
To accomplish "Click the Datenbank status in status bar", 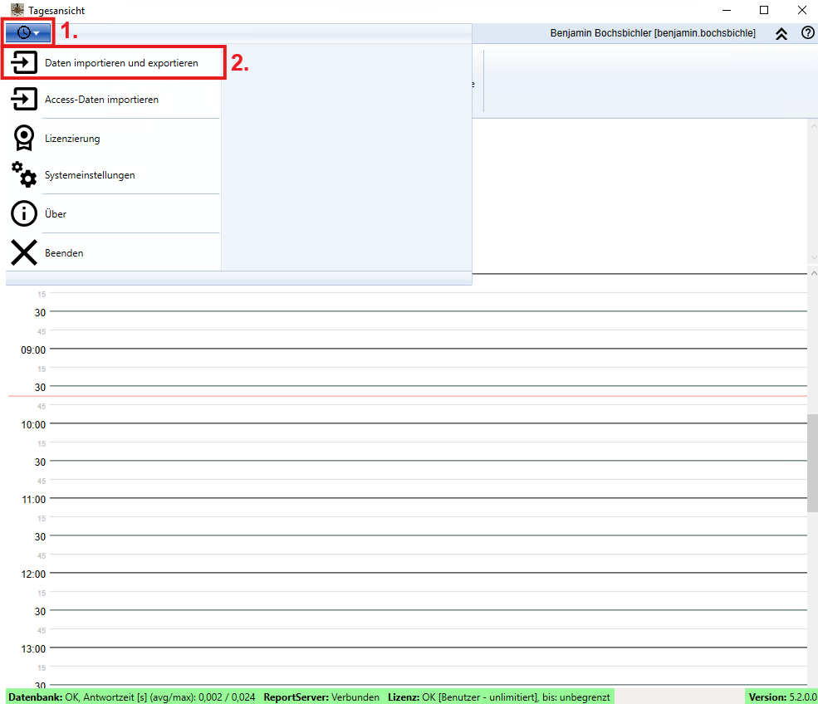I will tap(130, 697).
